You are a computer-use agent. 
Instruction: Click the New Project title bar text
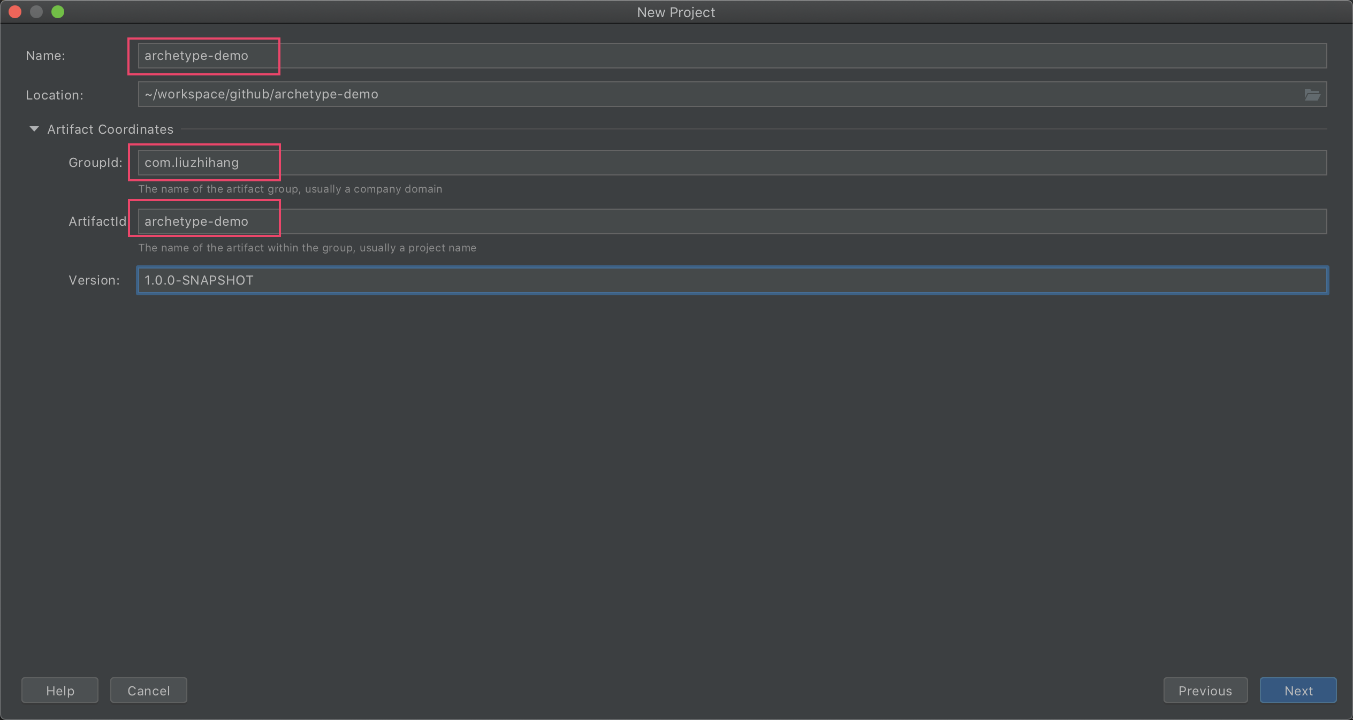[x=676, y=12]
